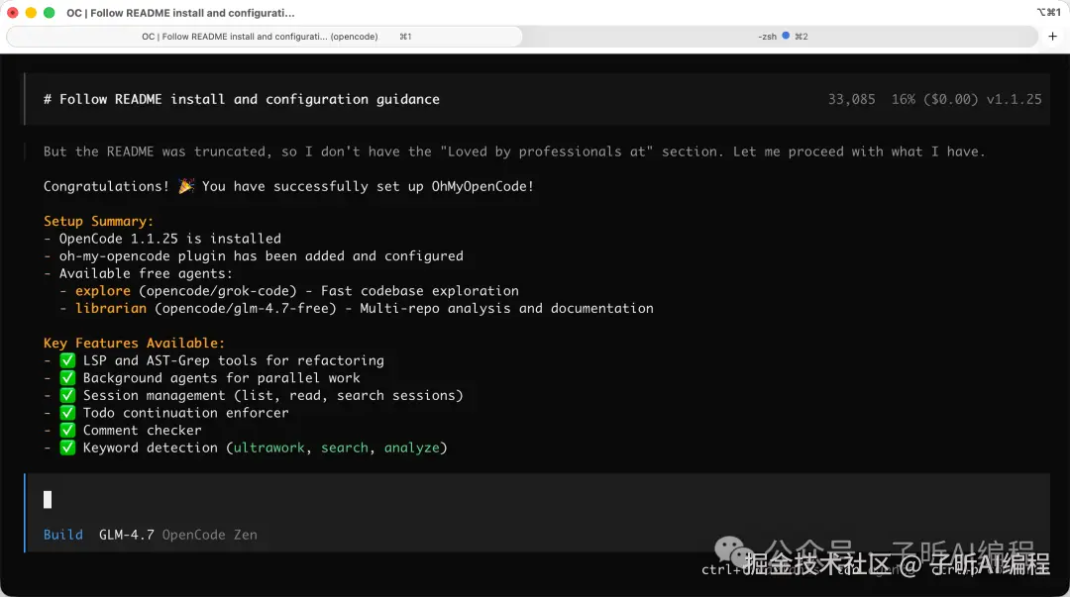Click the line 'OpenCode 1.1.25 is installed'
This screenshot has width=1070, height=597.
point(170,239)
